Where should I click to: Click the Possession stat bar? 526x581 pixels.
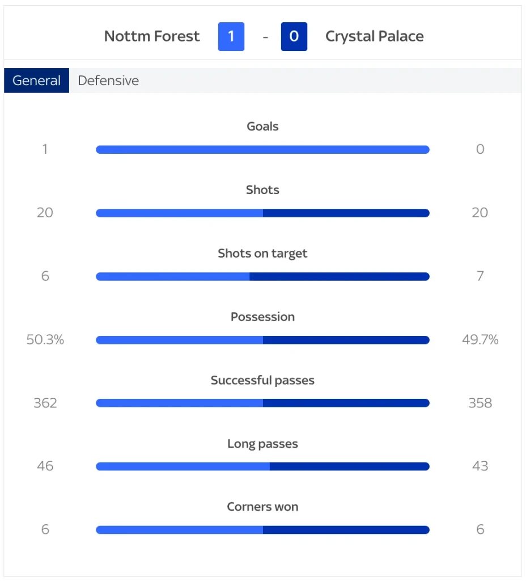262,340
